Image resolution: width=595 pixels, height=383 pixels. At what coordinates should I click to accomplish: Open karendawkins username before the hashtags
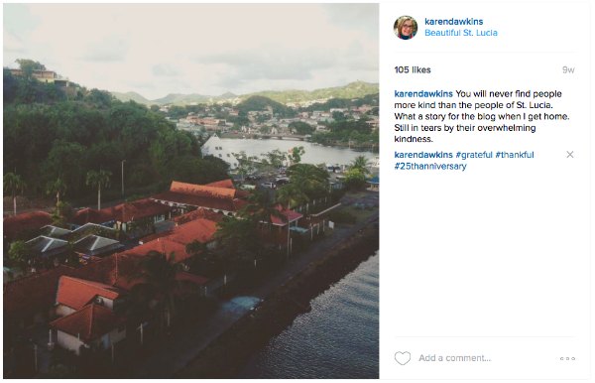pyautogui.click(x=423, y=155)
